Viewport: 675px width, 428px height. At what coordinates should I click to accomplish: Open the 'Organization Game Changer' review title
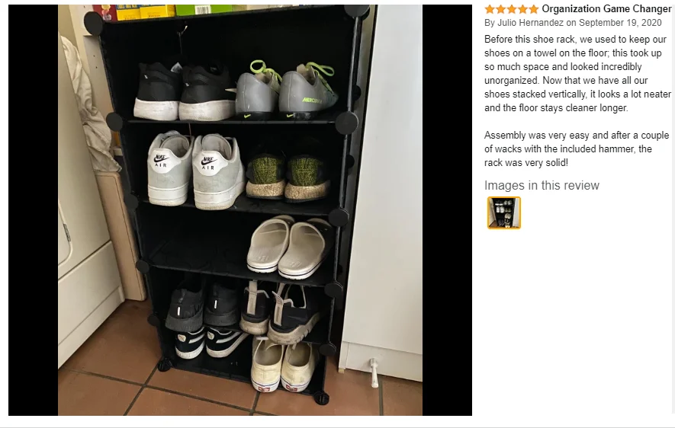pyautogui.click(x=606, y=8)
